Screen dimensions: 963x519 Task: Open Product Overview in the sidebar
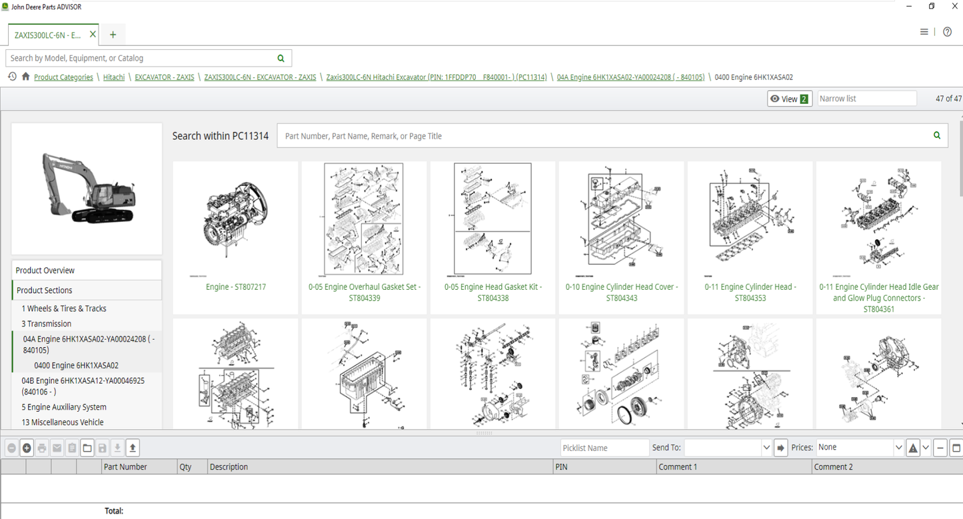(87, 270)
